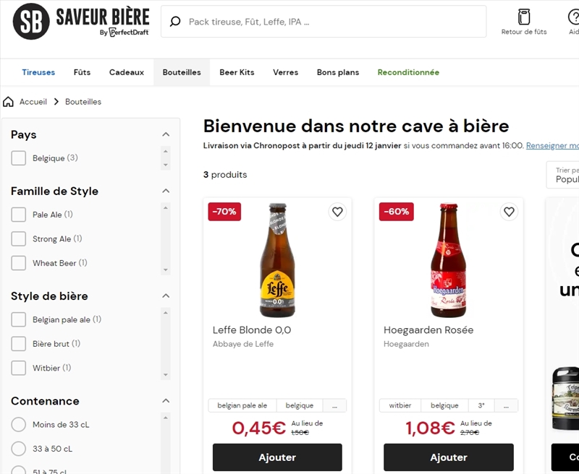Open Retour de fûts with the keg icon

(x=523, y=18)
